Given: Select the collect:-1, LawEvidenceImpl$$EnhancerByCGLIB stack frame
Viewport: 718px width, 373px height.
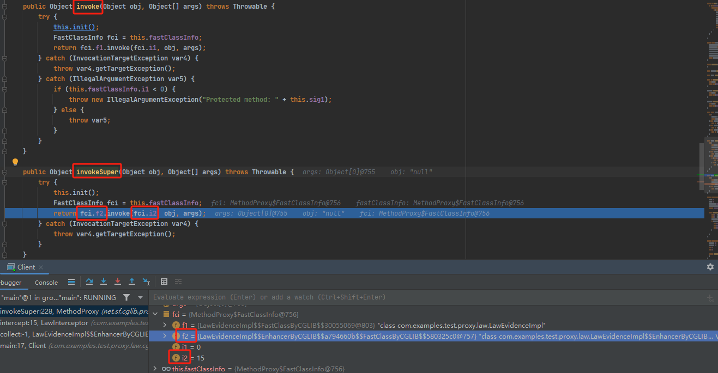Looking at the screenshot, I should [x=74, y=334].
